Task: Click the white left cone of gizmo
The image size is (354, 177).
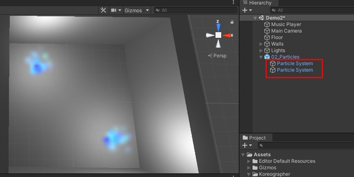Action: click(210, 35)
